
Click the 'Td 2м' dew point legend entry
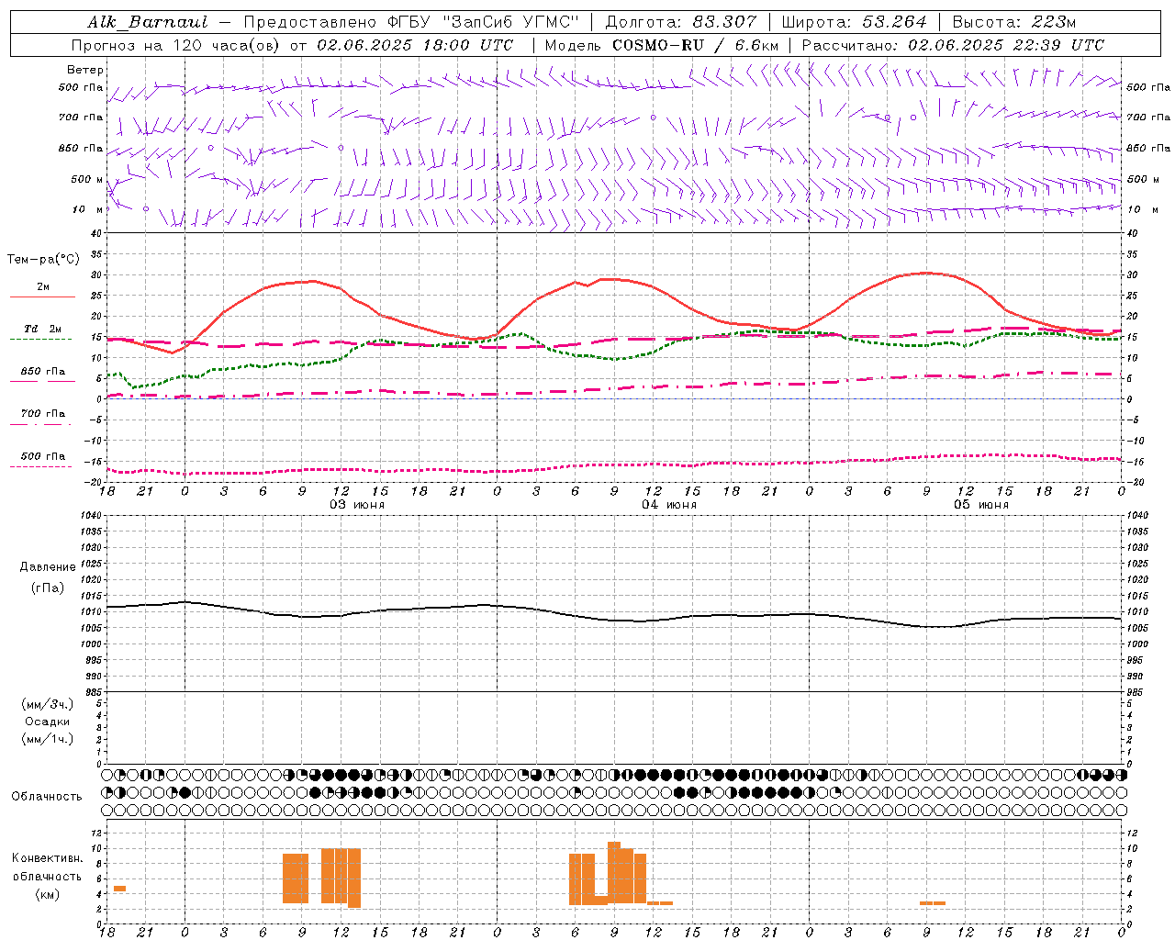[x=43, y=329]
